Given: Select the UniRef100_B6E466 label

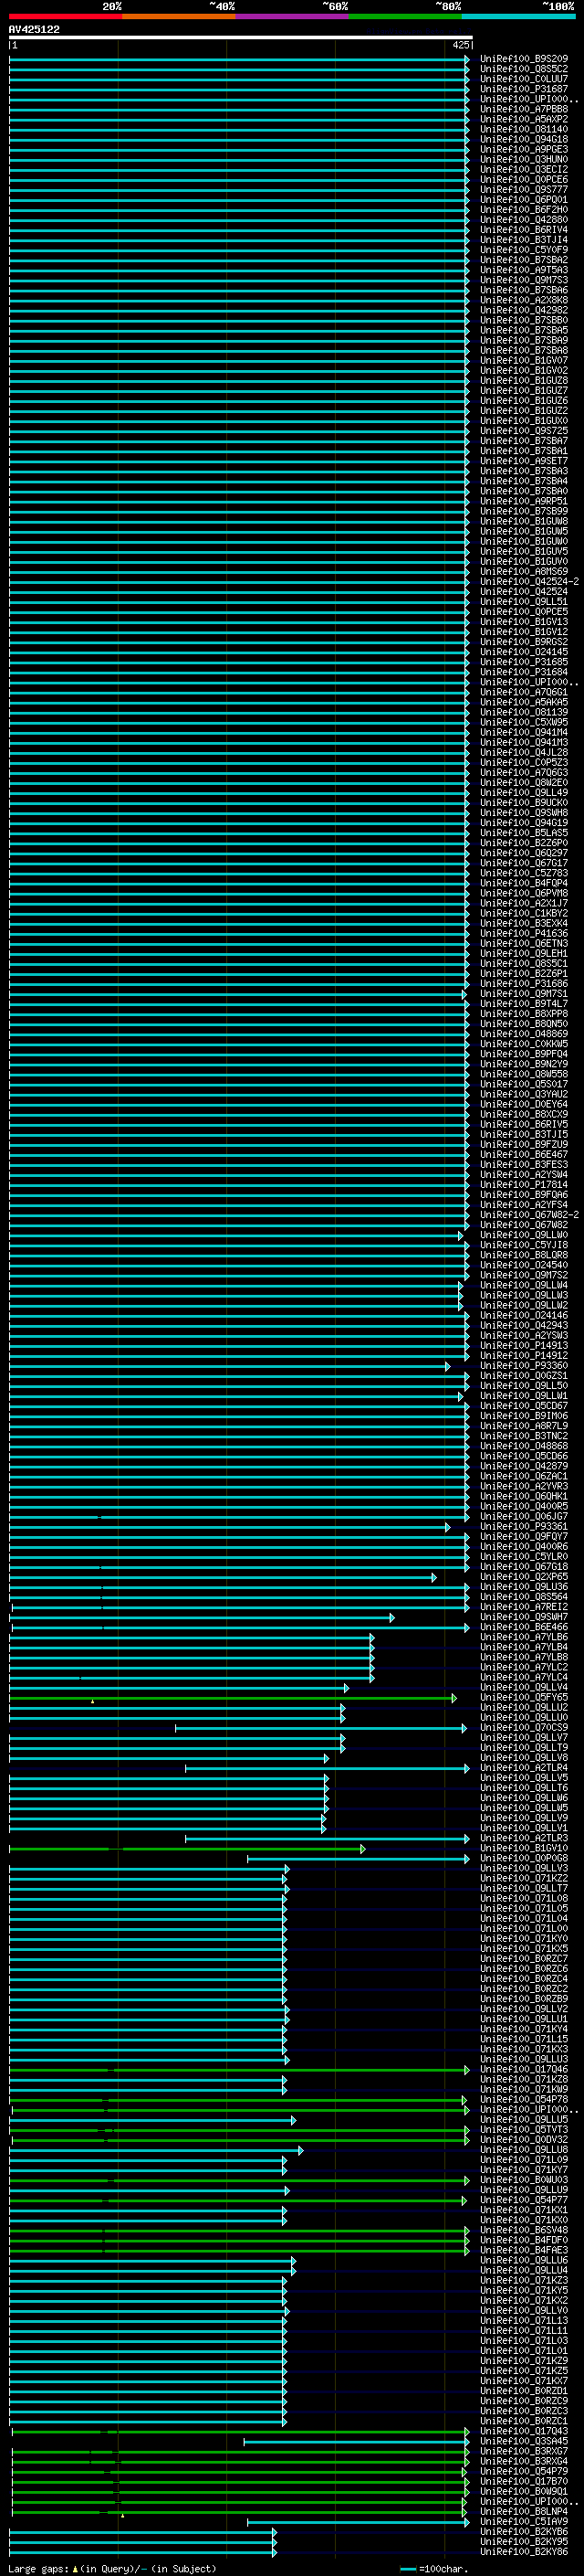Looking at the screenshot, I should click(524, 1627).
